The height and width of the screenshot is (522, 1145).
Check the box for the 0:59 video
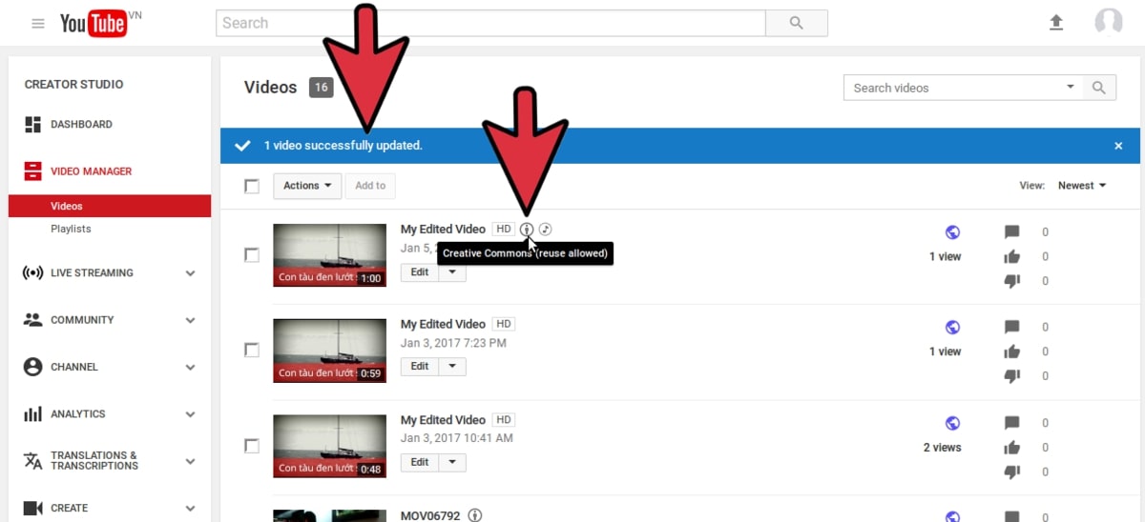click(252, 350)
